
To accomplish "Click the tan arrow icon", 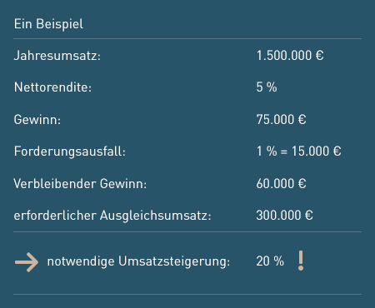I will tap(27, 262).
